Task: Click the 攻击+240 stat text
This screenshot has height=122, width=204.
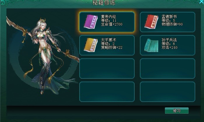Action: pyautogui.click(x=170, y=47)
